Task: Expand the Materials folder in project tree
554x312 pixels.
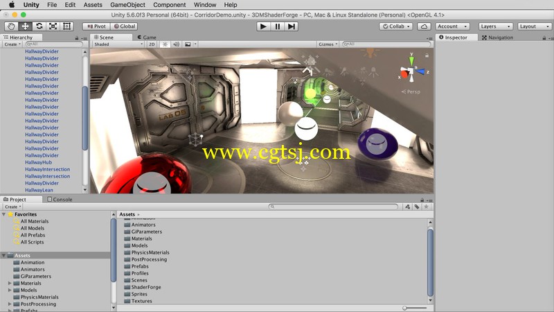Action: point(10,284)
